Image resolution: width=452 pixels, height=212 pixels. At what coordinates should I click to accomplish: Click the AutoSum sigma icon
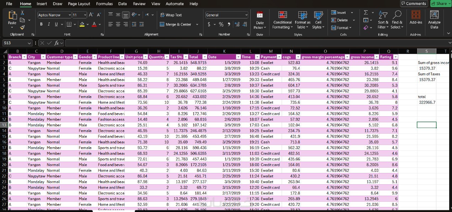366,13
